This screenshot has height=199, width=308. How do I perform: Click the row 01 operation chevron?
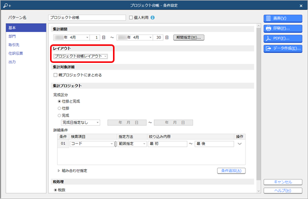click(240, 144)
